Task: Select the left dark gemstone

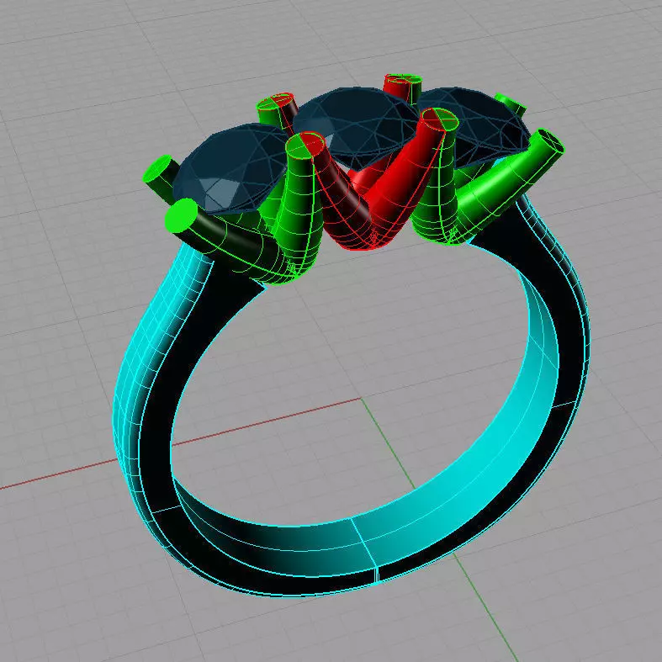Action: coord(233,168)
